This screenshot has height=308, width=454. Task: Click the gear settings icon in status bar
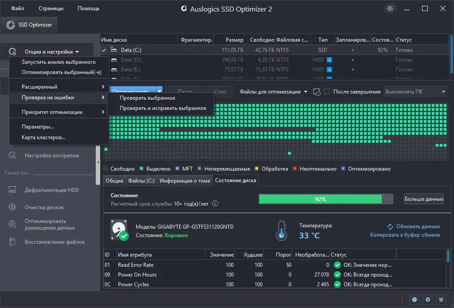(x=428, y=300)
